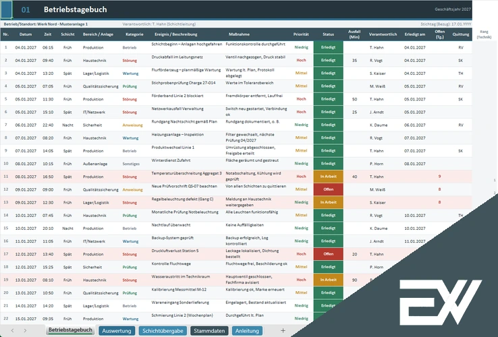This screenshot has width=498, height=337.
Task: Select the Schicht column header
Action: [x=67, y=34]
